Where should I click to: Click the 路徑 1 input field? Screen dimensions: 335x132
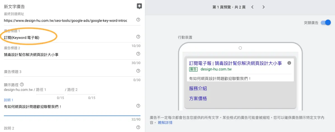(50, 90)
